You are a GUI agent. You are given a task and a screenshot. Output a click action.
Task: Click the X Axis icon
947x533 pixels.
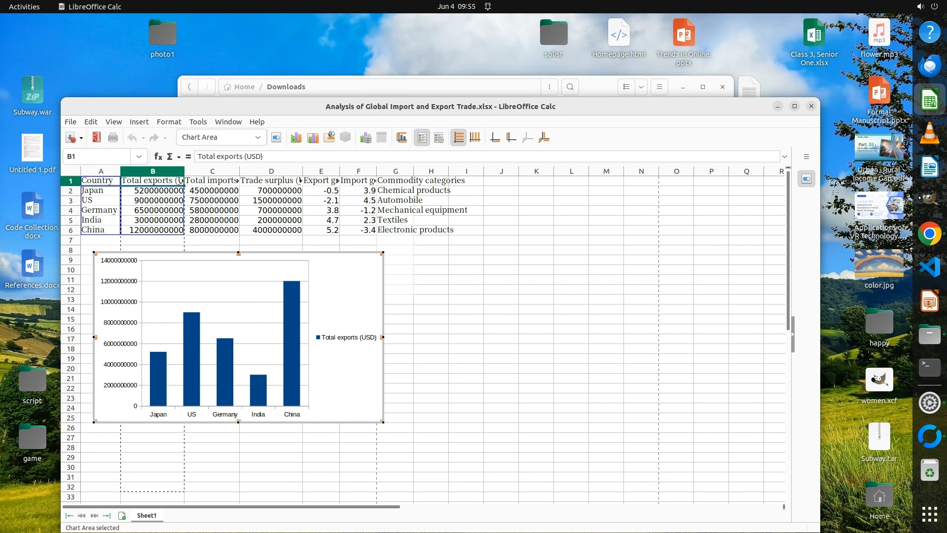(x=495, y=138)
